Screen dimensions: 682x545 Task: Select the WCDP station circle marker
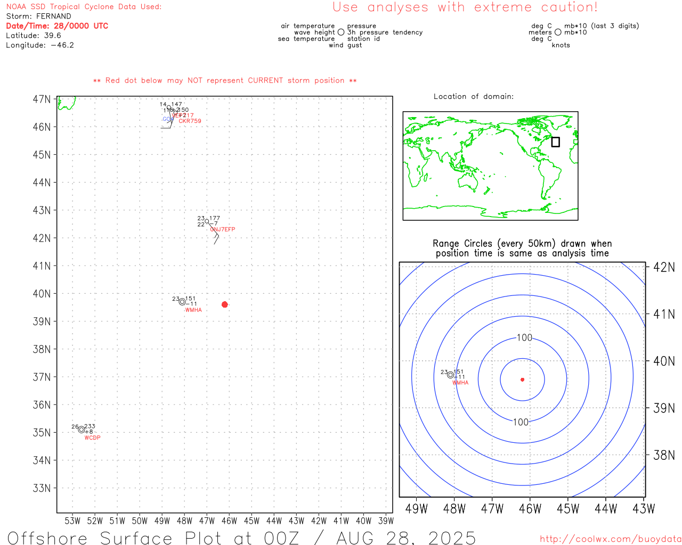pos(82,430)
